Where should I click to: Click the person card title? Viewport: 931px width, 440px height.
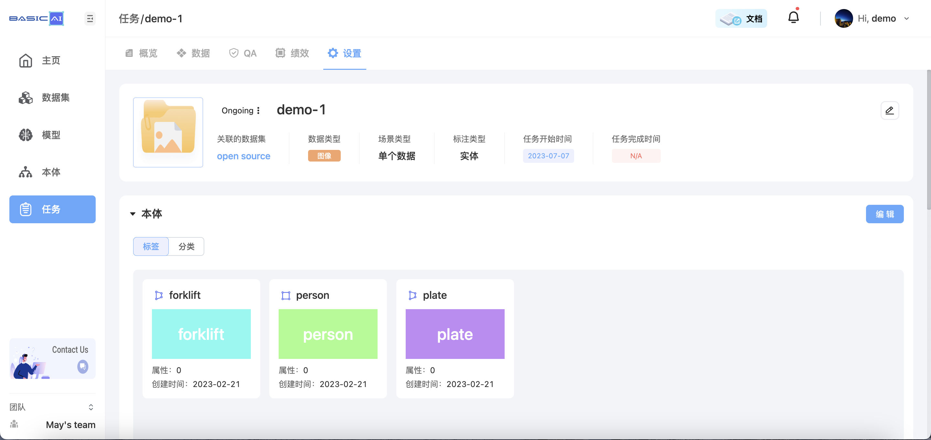pos(312,295)
